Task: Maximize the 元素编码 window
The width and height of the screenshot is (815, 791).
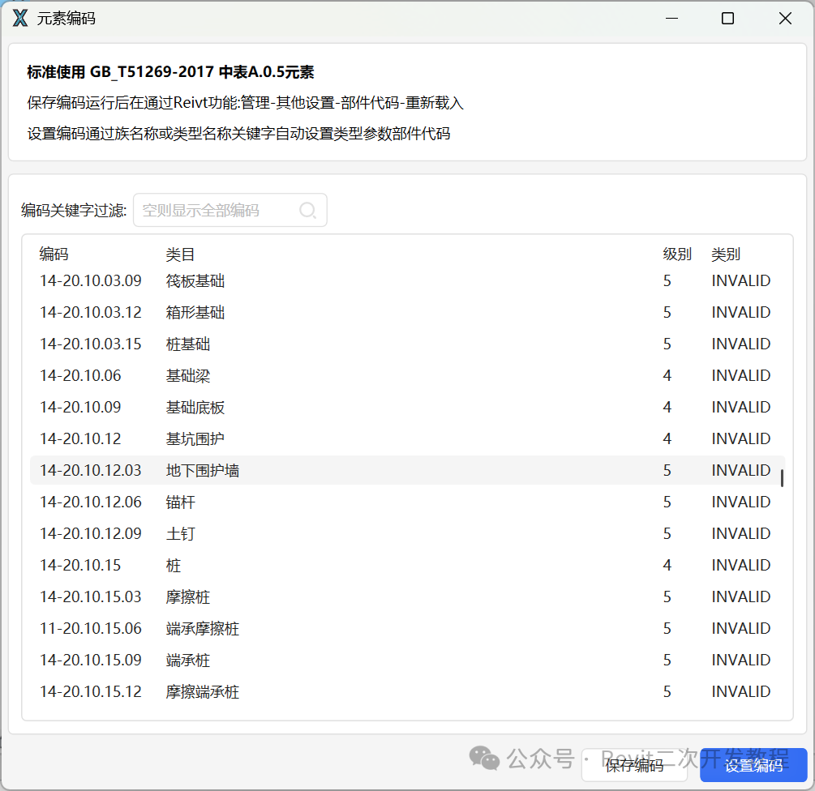Action: 727,18
